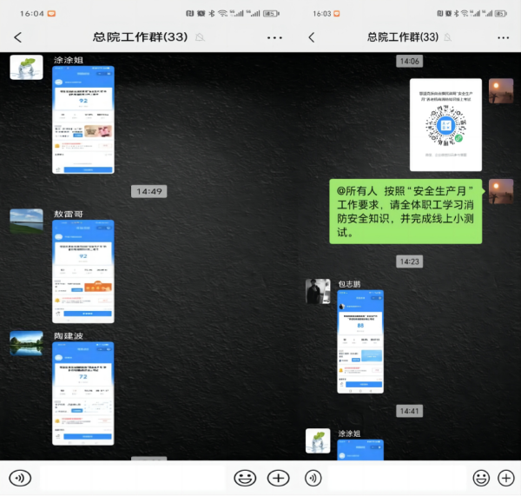Tap the @所有人 safety notice message bubble

click(406, 211)
